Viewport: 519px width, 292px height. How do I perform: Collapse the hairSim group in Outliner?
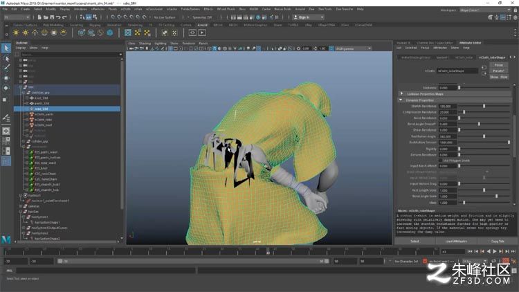pyautogui.click(x=21, y=212)
